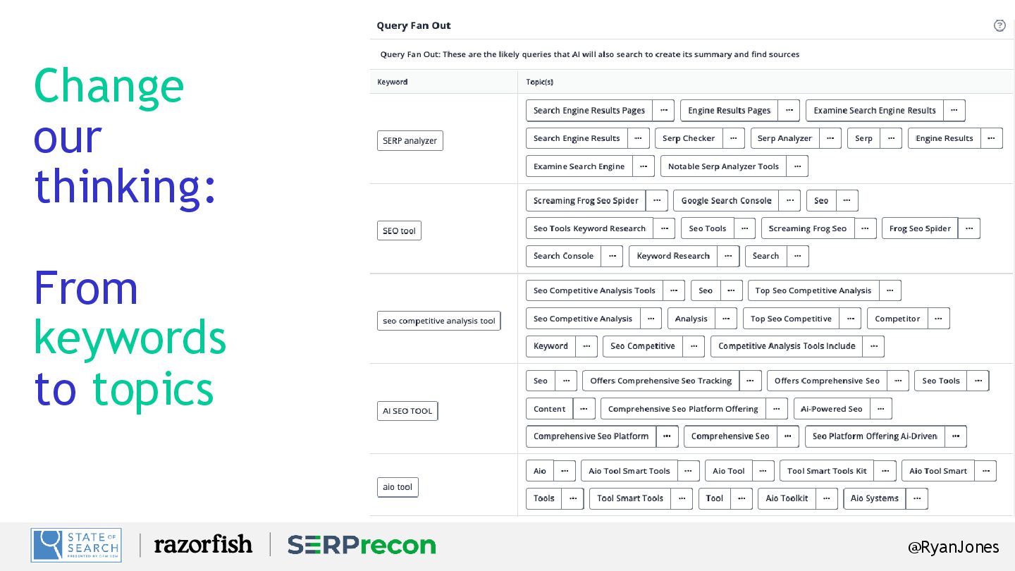Open ellipsis menu beside Search Engine Results Pages
The height and width of the screenshot is (571, 1015).
[x=663, y=110]
